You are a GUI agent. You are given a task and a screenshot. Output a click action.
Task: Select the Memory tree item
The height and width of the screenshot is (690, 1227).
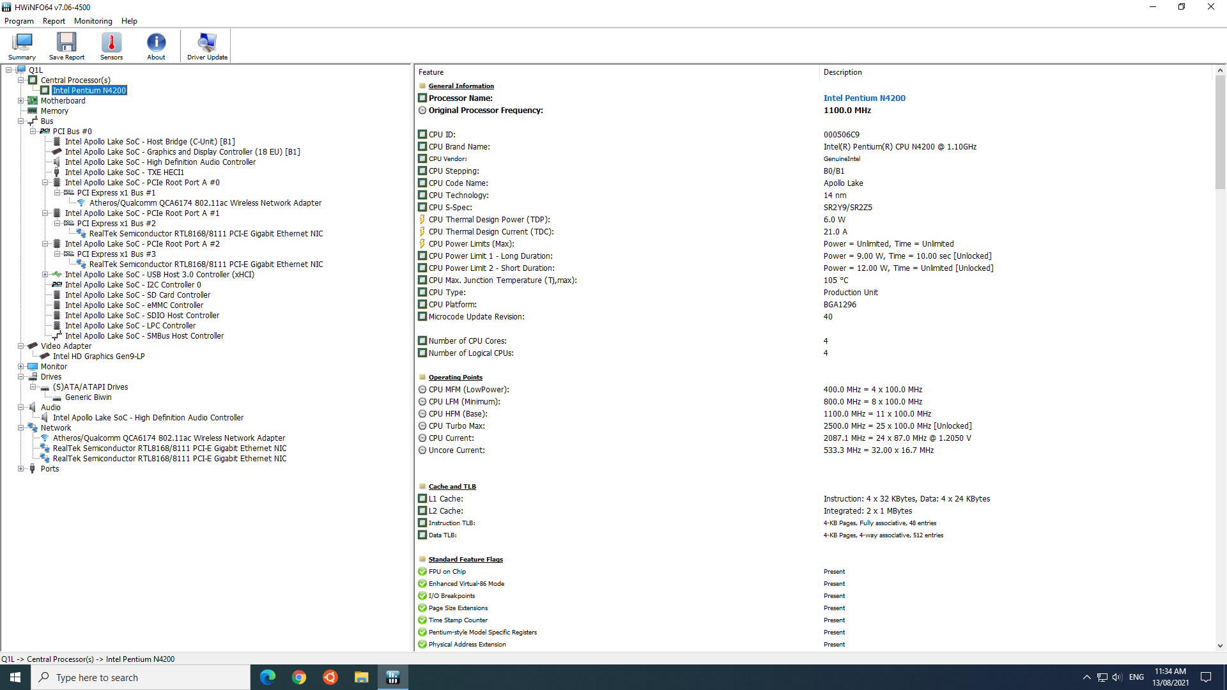pyautogui.click(x=54, y=111)
